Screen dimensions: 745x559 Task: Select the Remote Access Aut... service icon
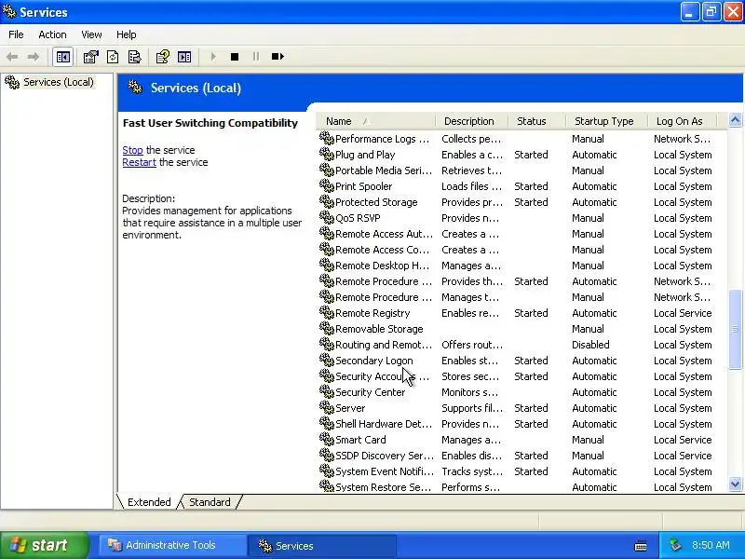(327, 234)
